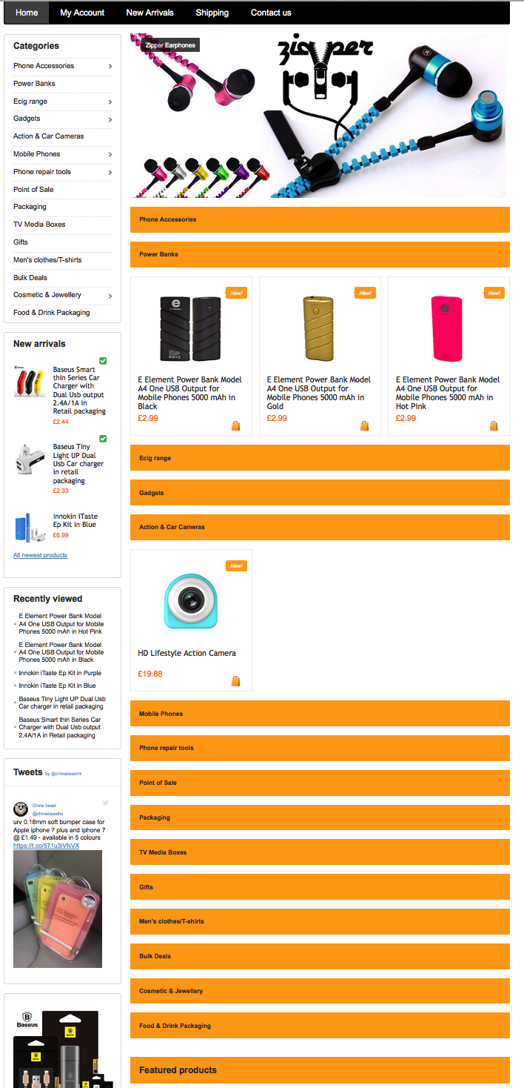Open China beast avatar in tweet
The image size is (524, 1088).
coord(21,809)
